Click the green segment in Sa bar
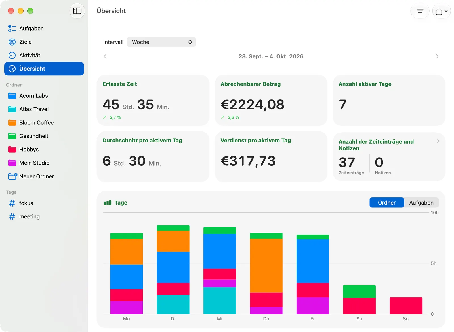Viewport: 454px width, 332px height. click(x=359, y=291)
